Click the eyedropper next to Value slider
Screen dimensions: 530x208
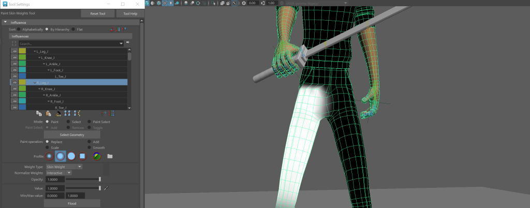(106, 188)
